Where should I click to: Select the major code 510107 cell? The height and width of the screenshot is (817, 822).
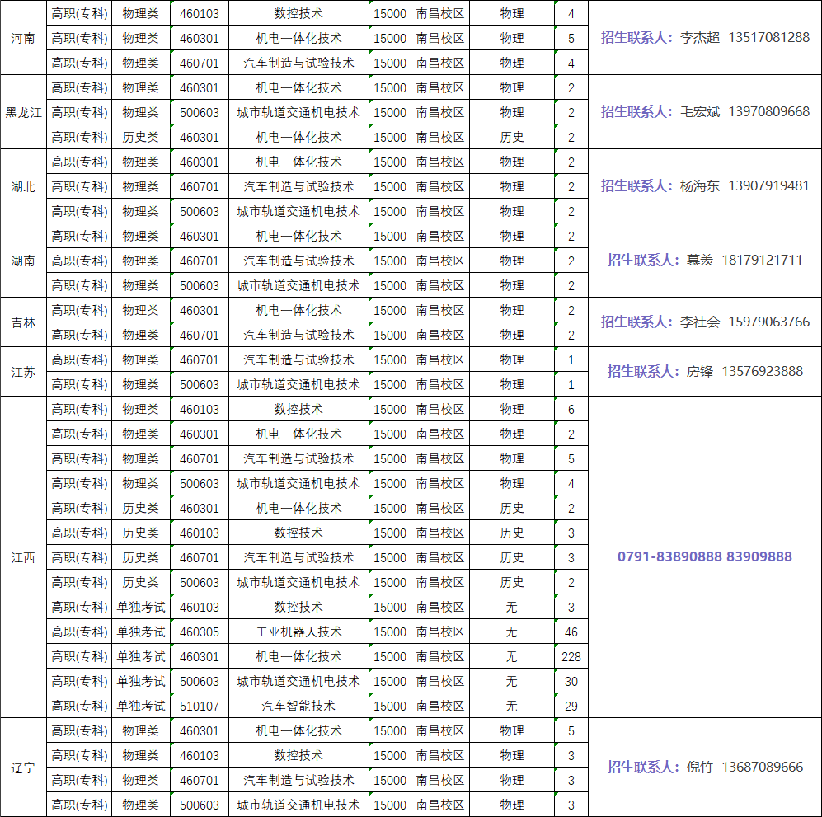200,707
